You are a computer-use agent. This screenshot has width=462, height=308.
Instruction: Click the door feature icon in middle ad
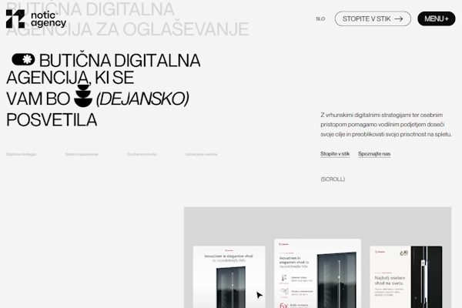(285, 277)
